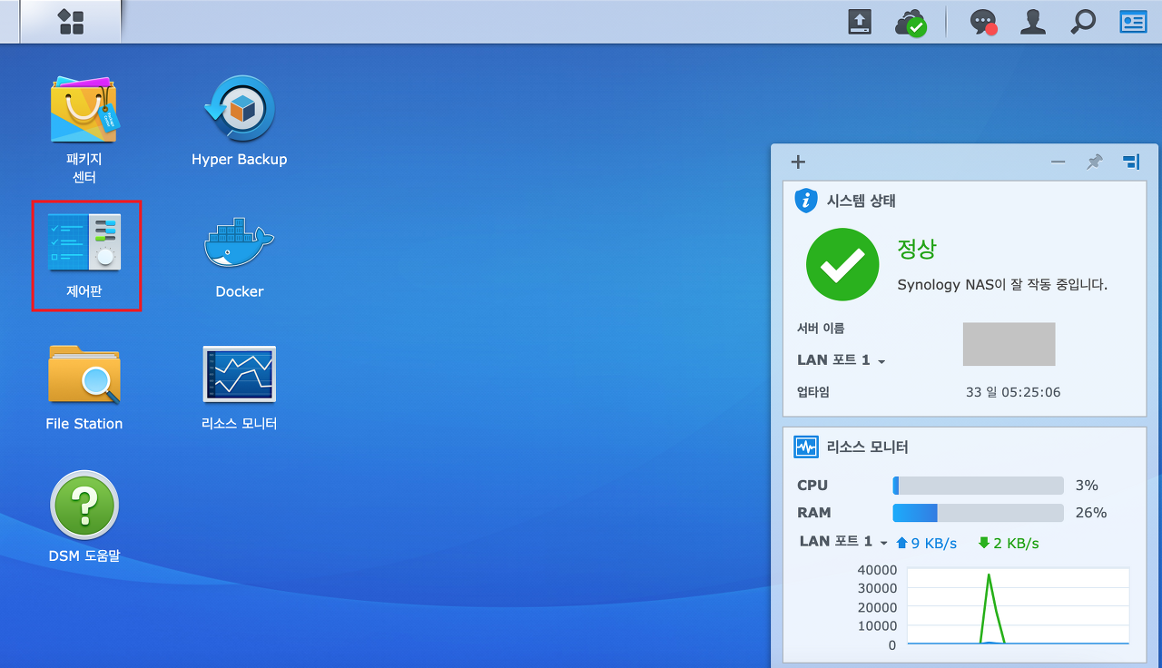Screen dimensions: 1162x668
Task: Click the cloud sync status icon
Action: [x=911, y=23]
